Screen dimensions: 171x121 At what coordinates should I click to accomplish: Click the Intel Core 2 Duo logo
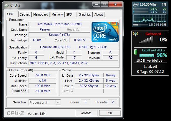click(x=105, y=32)
